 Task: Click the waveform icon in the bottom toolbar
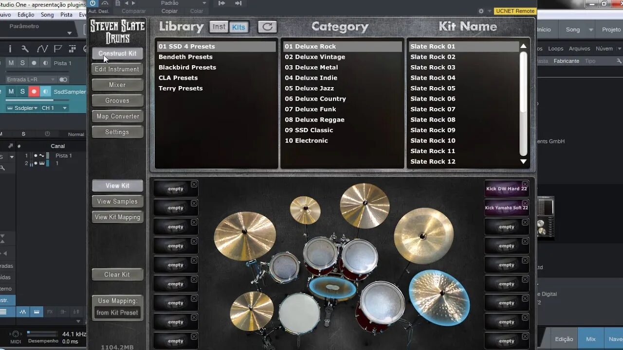point(22,312)
